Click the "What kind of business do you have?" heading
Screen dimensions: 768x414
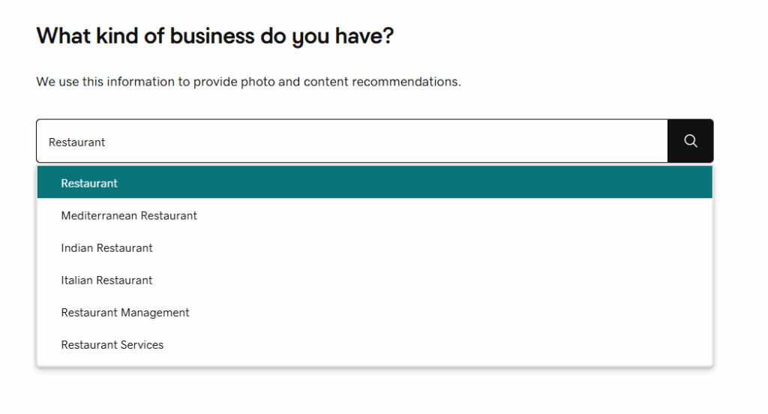tap(215, 36)
